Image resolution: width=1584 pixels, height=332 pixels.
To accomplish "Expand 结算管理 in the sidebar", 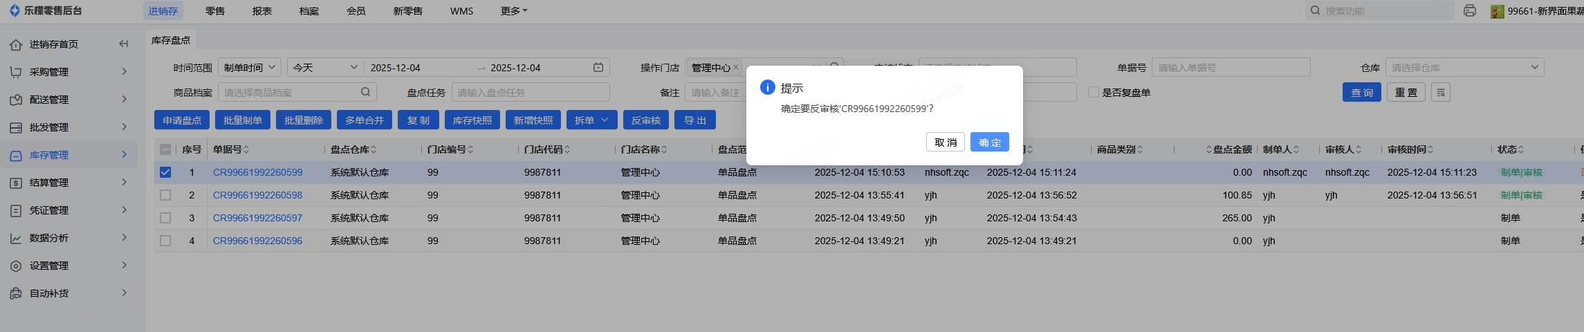I will 125,182.
